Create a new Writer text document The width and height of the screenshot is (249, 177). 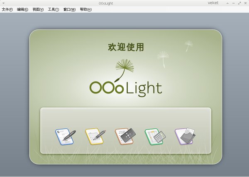click(66, 136)
